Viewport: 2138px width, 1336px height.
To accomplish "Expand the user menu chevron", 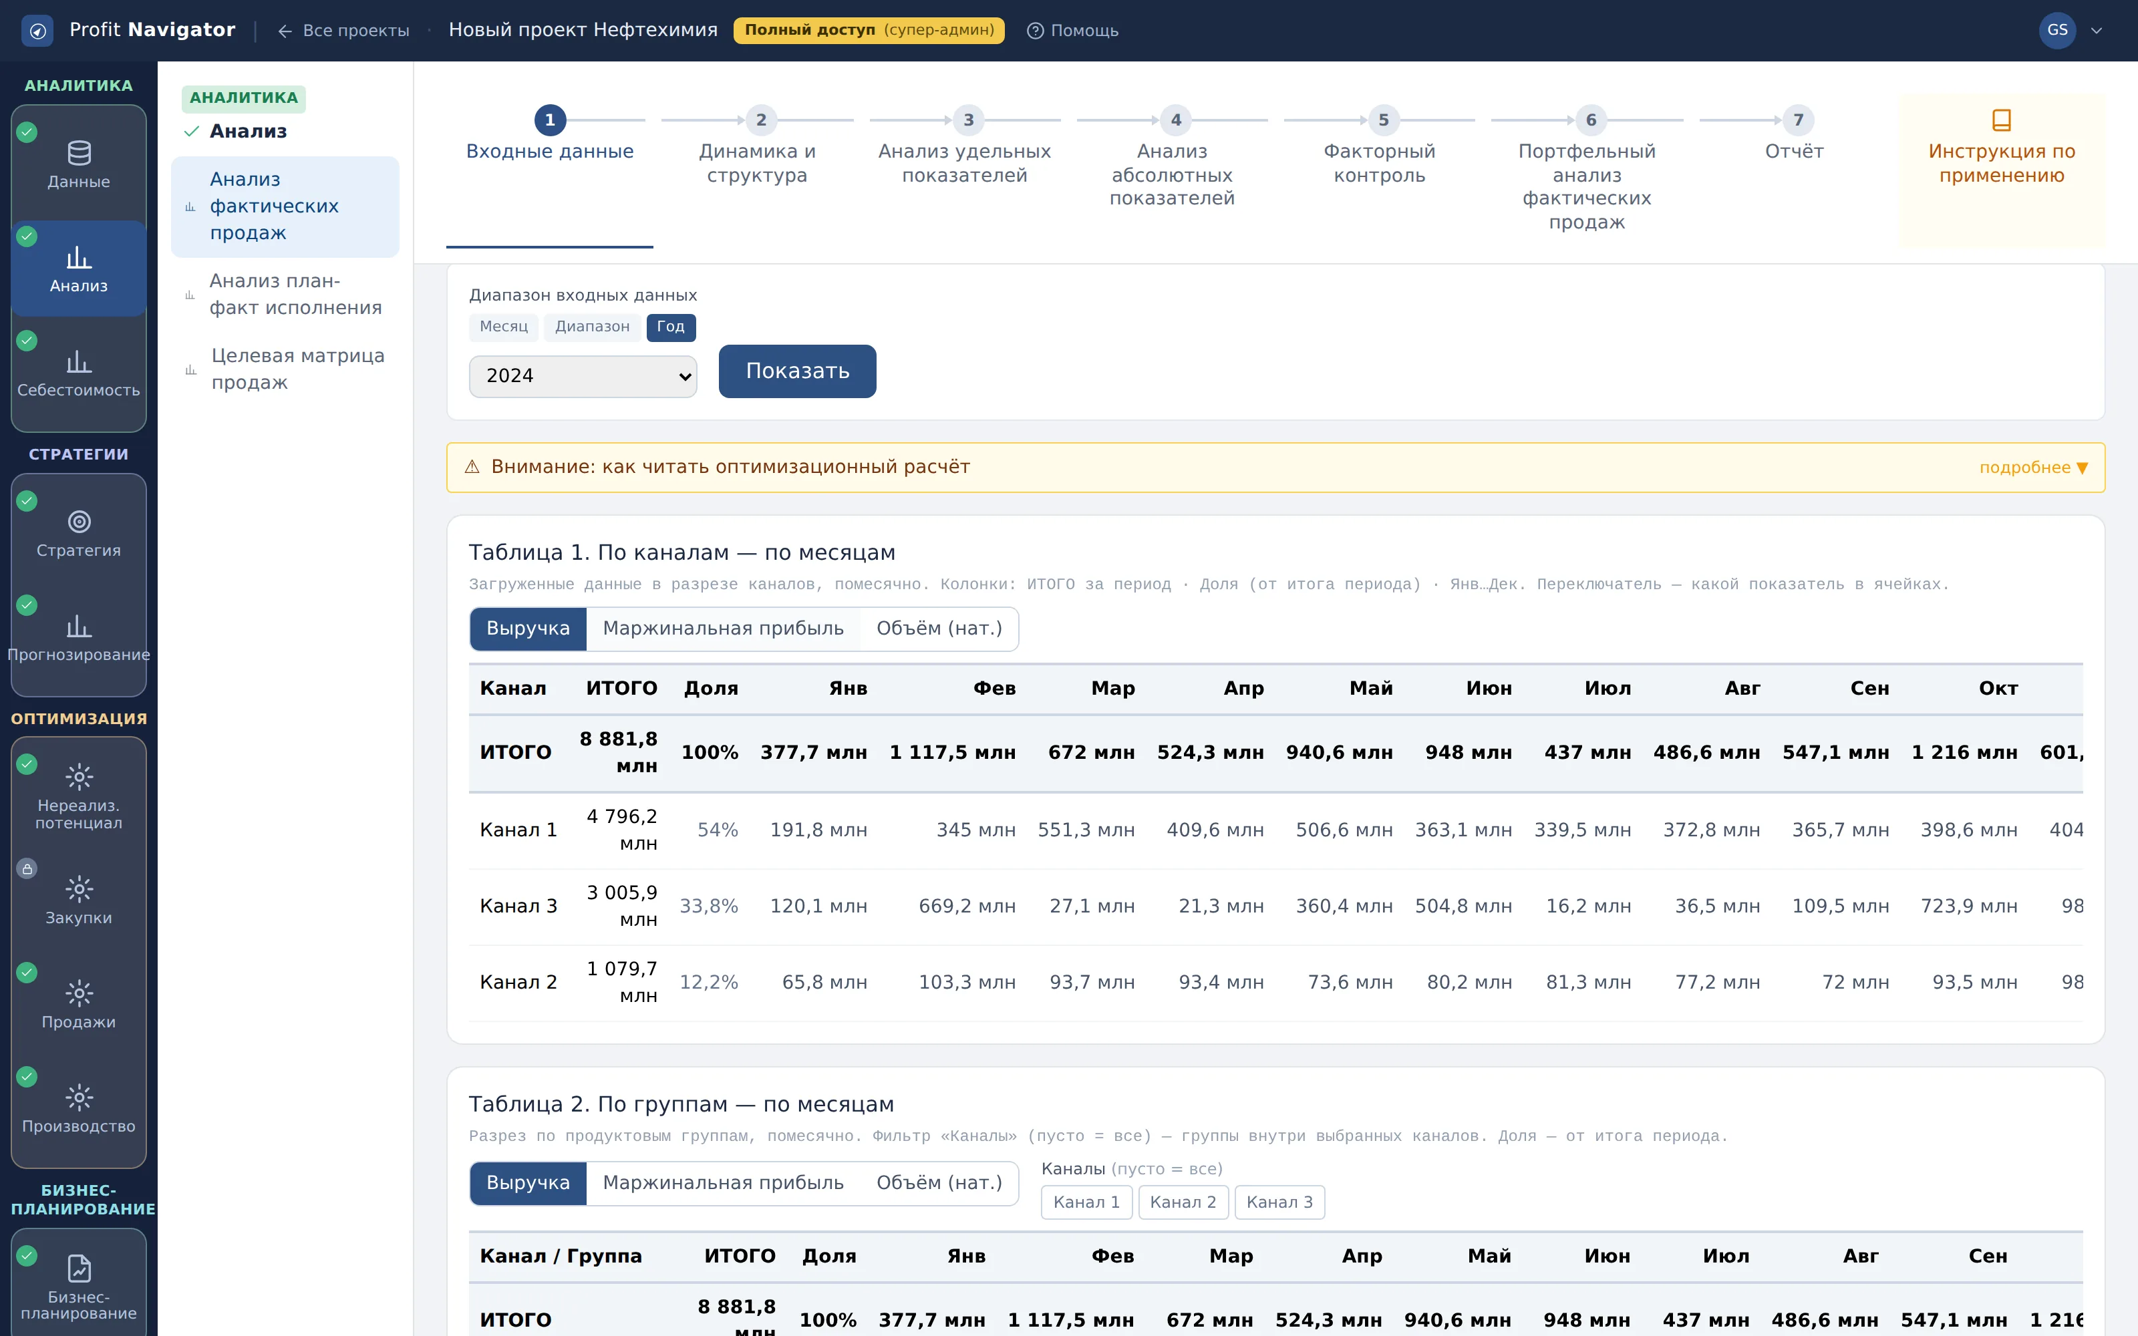I will click(x=2097, y=30).
